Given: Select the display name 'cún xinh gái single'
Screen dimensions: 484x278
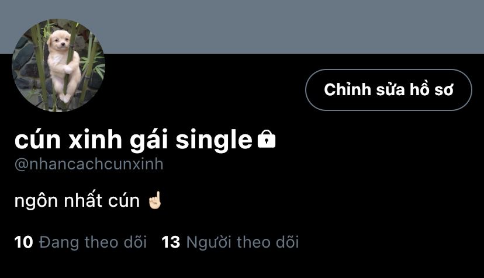Looking at the screenshot, I should (x=133, y=140).
